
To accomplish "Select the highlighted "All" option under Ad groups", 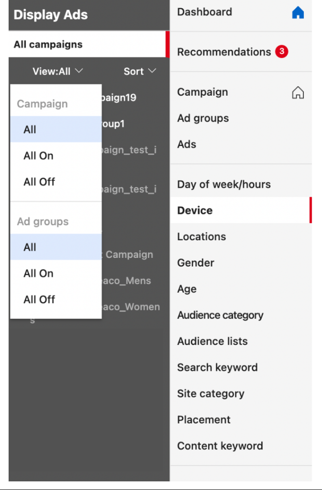I will (x=29, y=247).
